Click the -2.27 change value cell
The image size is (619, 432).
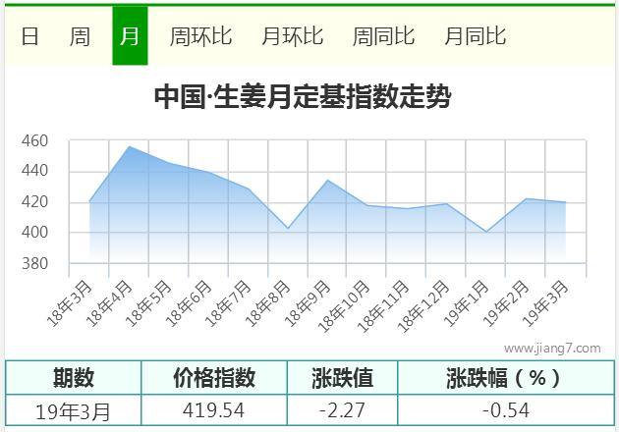(342, 410)
